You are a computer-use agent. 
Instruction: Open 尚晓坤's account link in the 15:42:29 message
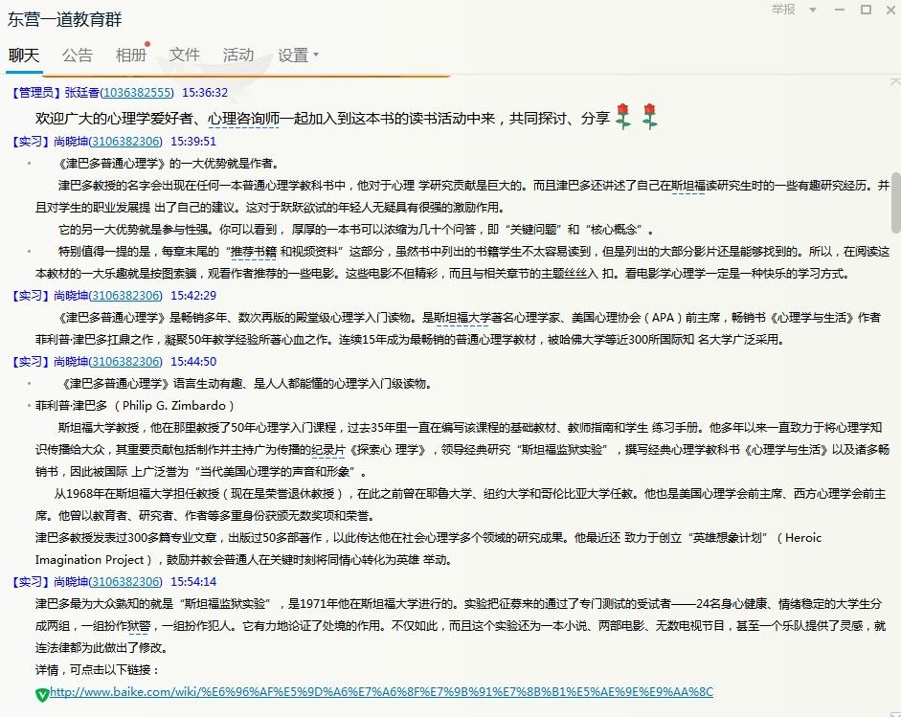click(x=125, y=295)
